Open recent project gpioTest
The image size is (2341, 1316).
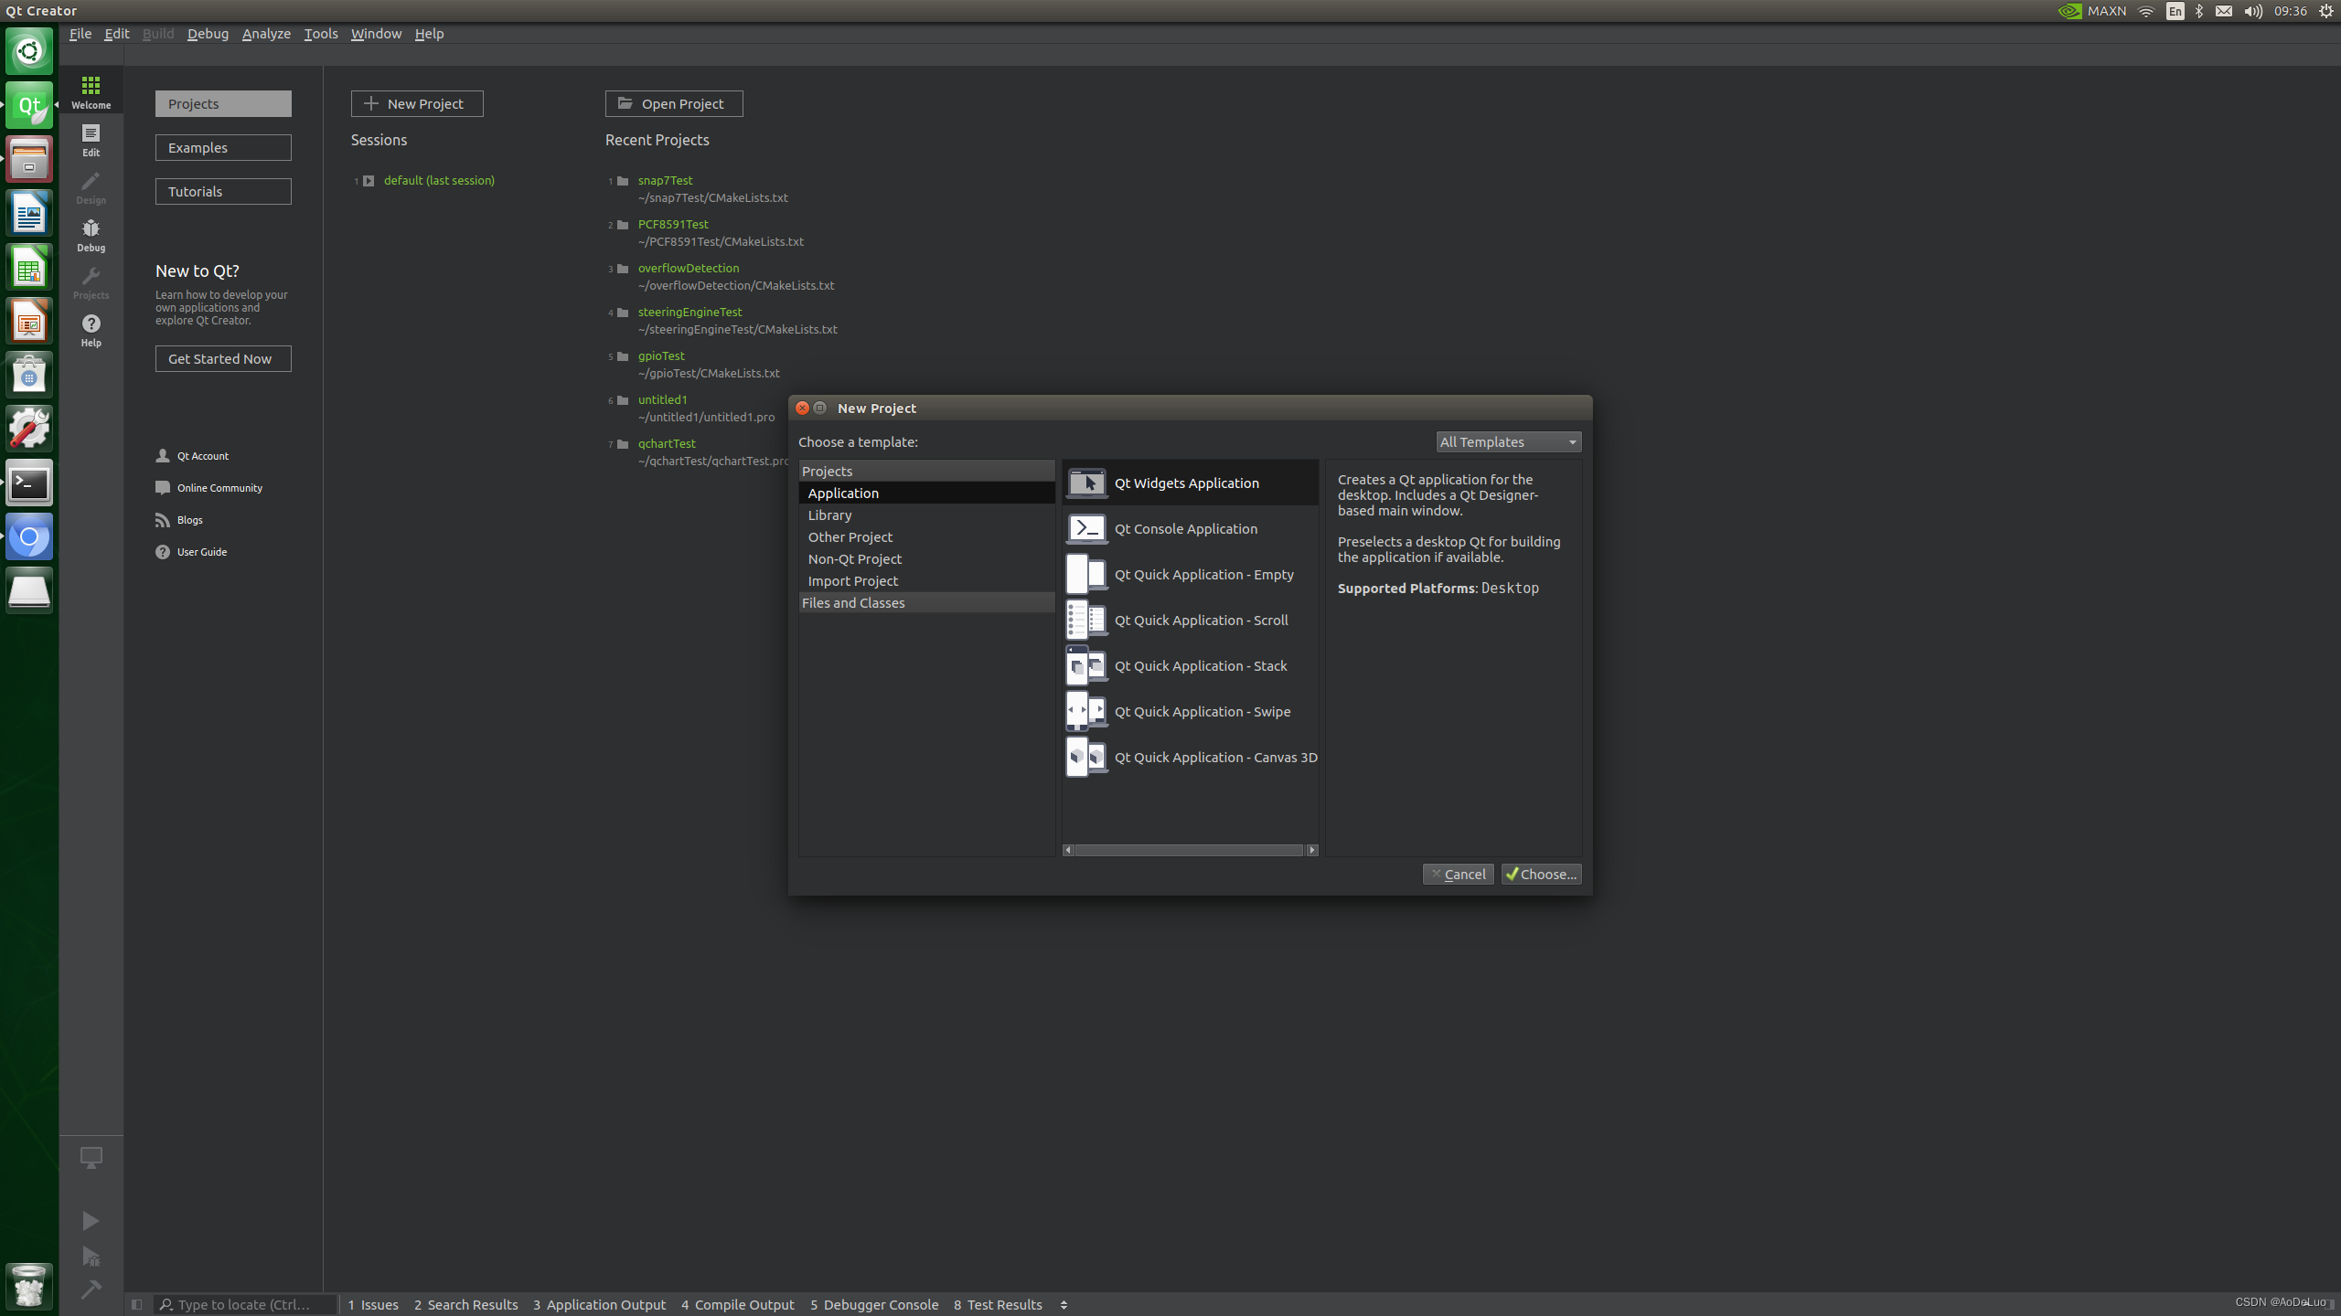(x=661, y=356)
